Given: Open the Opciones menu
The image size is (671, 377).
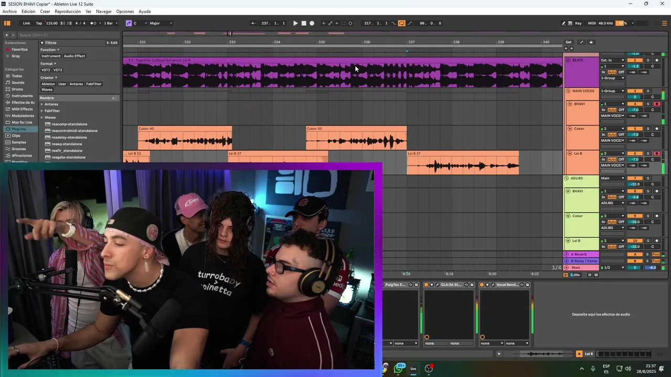Looking at the screenshot, I should point(125,12).
